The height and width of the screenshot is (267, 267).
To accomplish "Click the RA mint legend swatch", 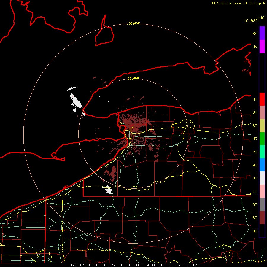I will point(262,152).
